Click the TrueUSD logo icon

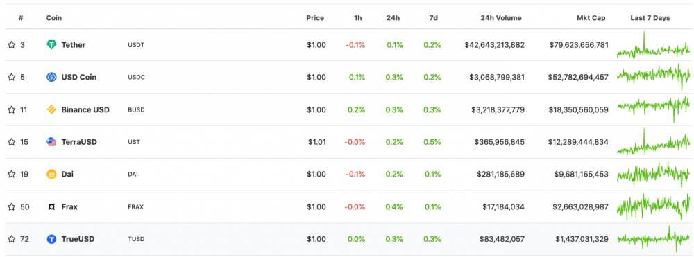52,240
